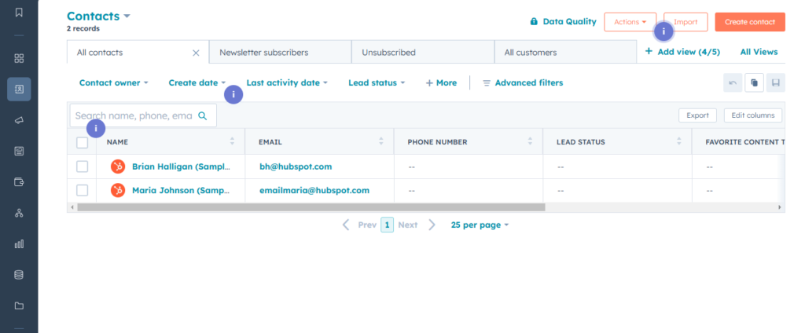
Task: Expand the Contacts title dropdown
Action: 98,16
